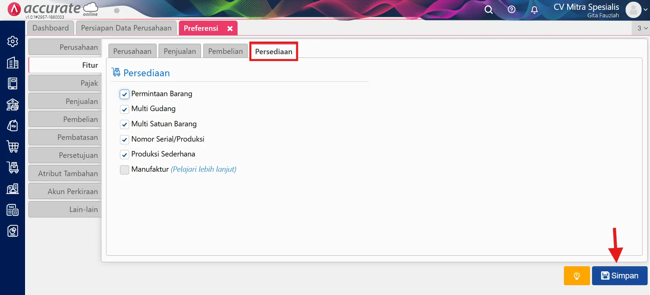Open the search magnifier in header
This screenshot has width=650, height=295.
point(488,10)
